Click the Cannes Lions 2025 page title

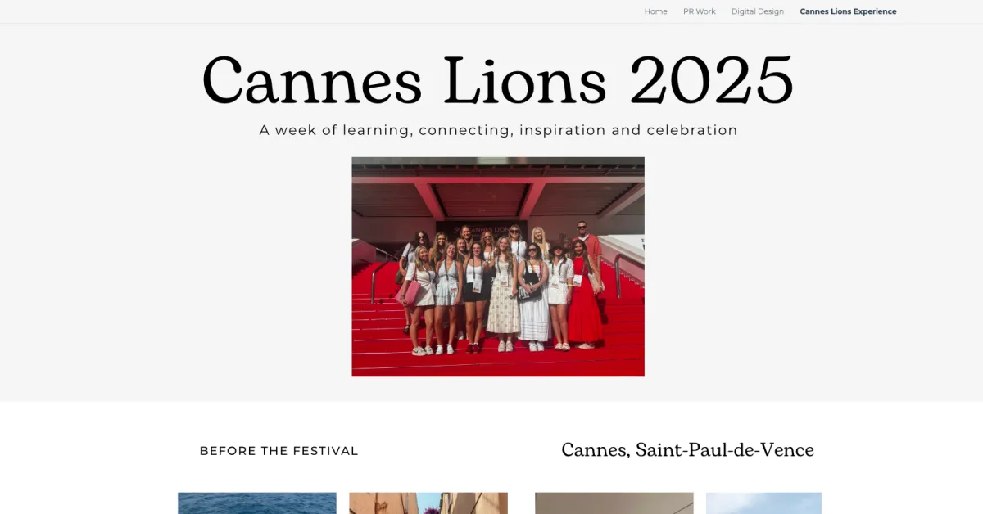coord(498,79)
